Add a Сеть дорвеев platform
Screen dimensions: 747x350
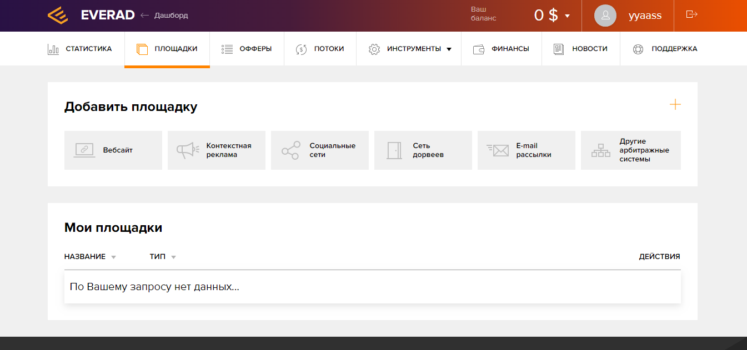click(423, 150)
